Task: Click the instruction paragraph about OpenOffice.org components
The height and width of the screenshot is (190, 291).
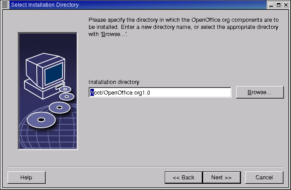Action: click(x=183, y=27)
